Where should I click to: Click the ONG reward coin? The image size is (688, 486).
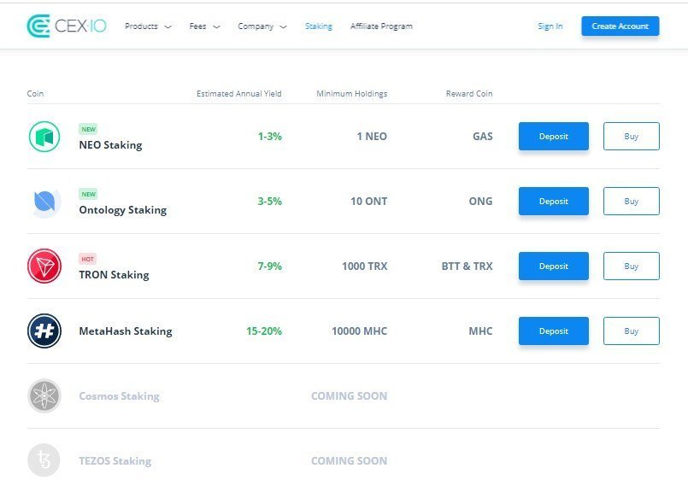[x=481, y=202]
